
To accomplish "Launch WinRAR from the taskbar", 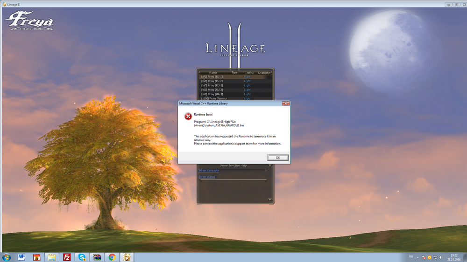I will [97, 257].
